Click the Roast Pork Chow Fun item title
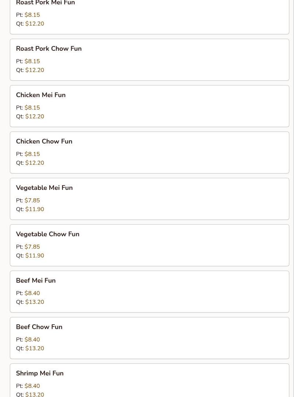 pyautogui.click(x=49, y=49)
